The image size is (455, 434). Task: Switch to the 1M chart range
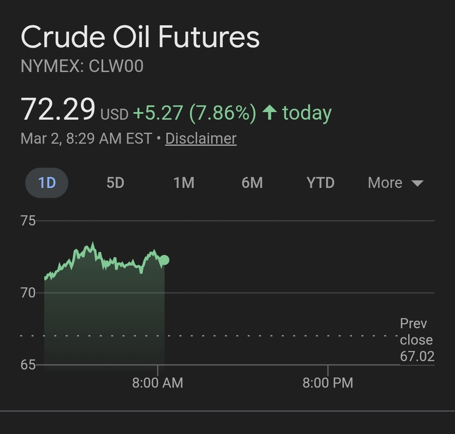point(184,183)
